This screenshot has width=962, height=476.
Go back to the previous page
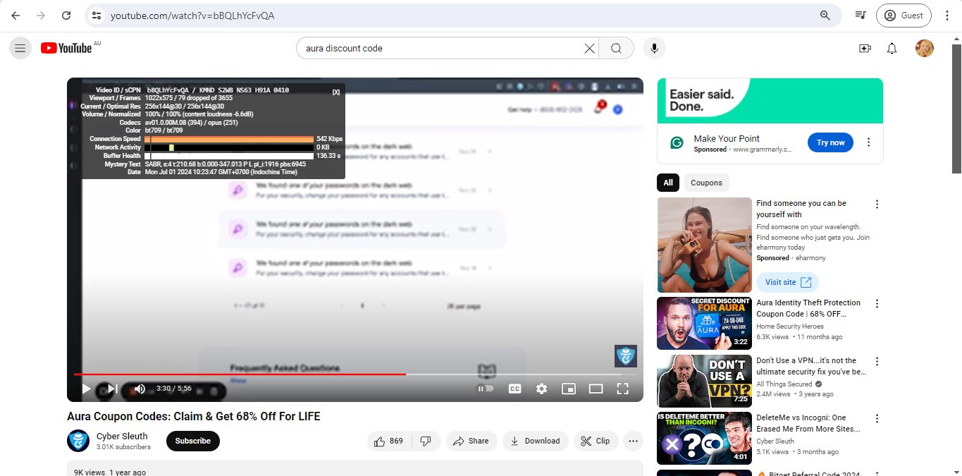[16, 15]
